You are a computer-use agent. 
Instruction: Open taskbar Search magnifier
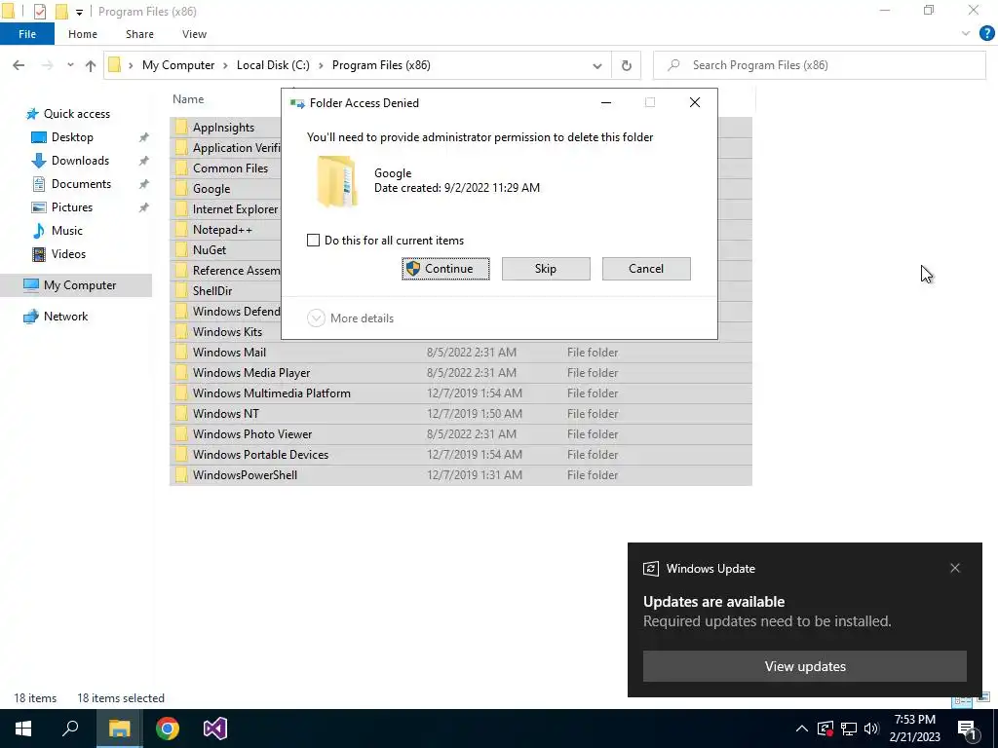point(70,729)
